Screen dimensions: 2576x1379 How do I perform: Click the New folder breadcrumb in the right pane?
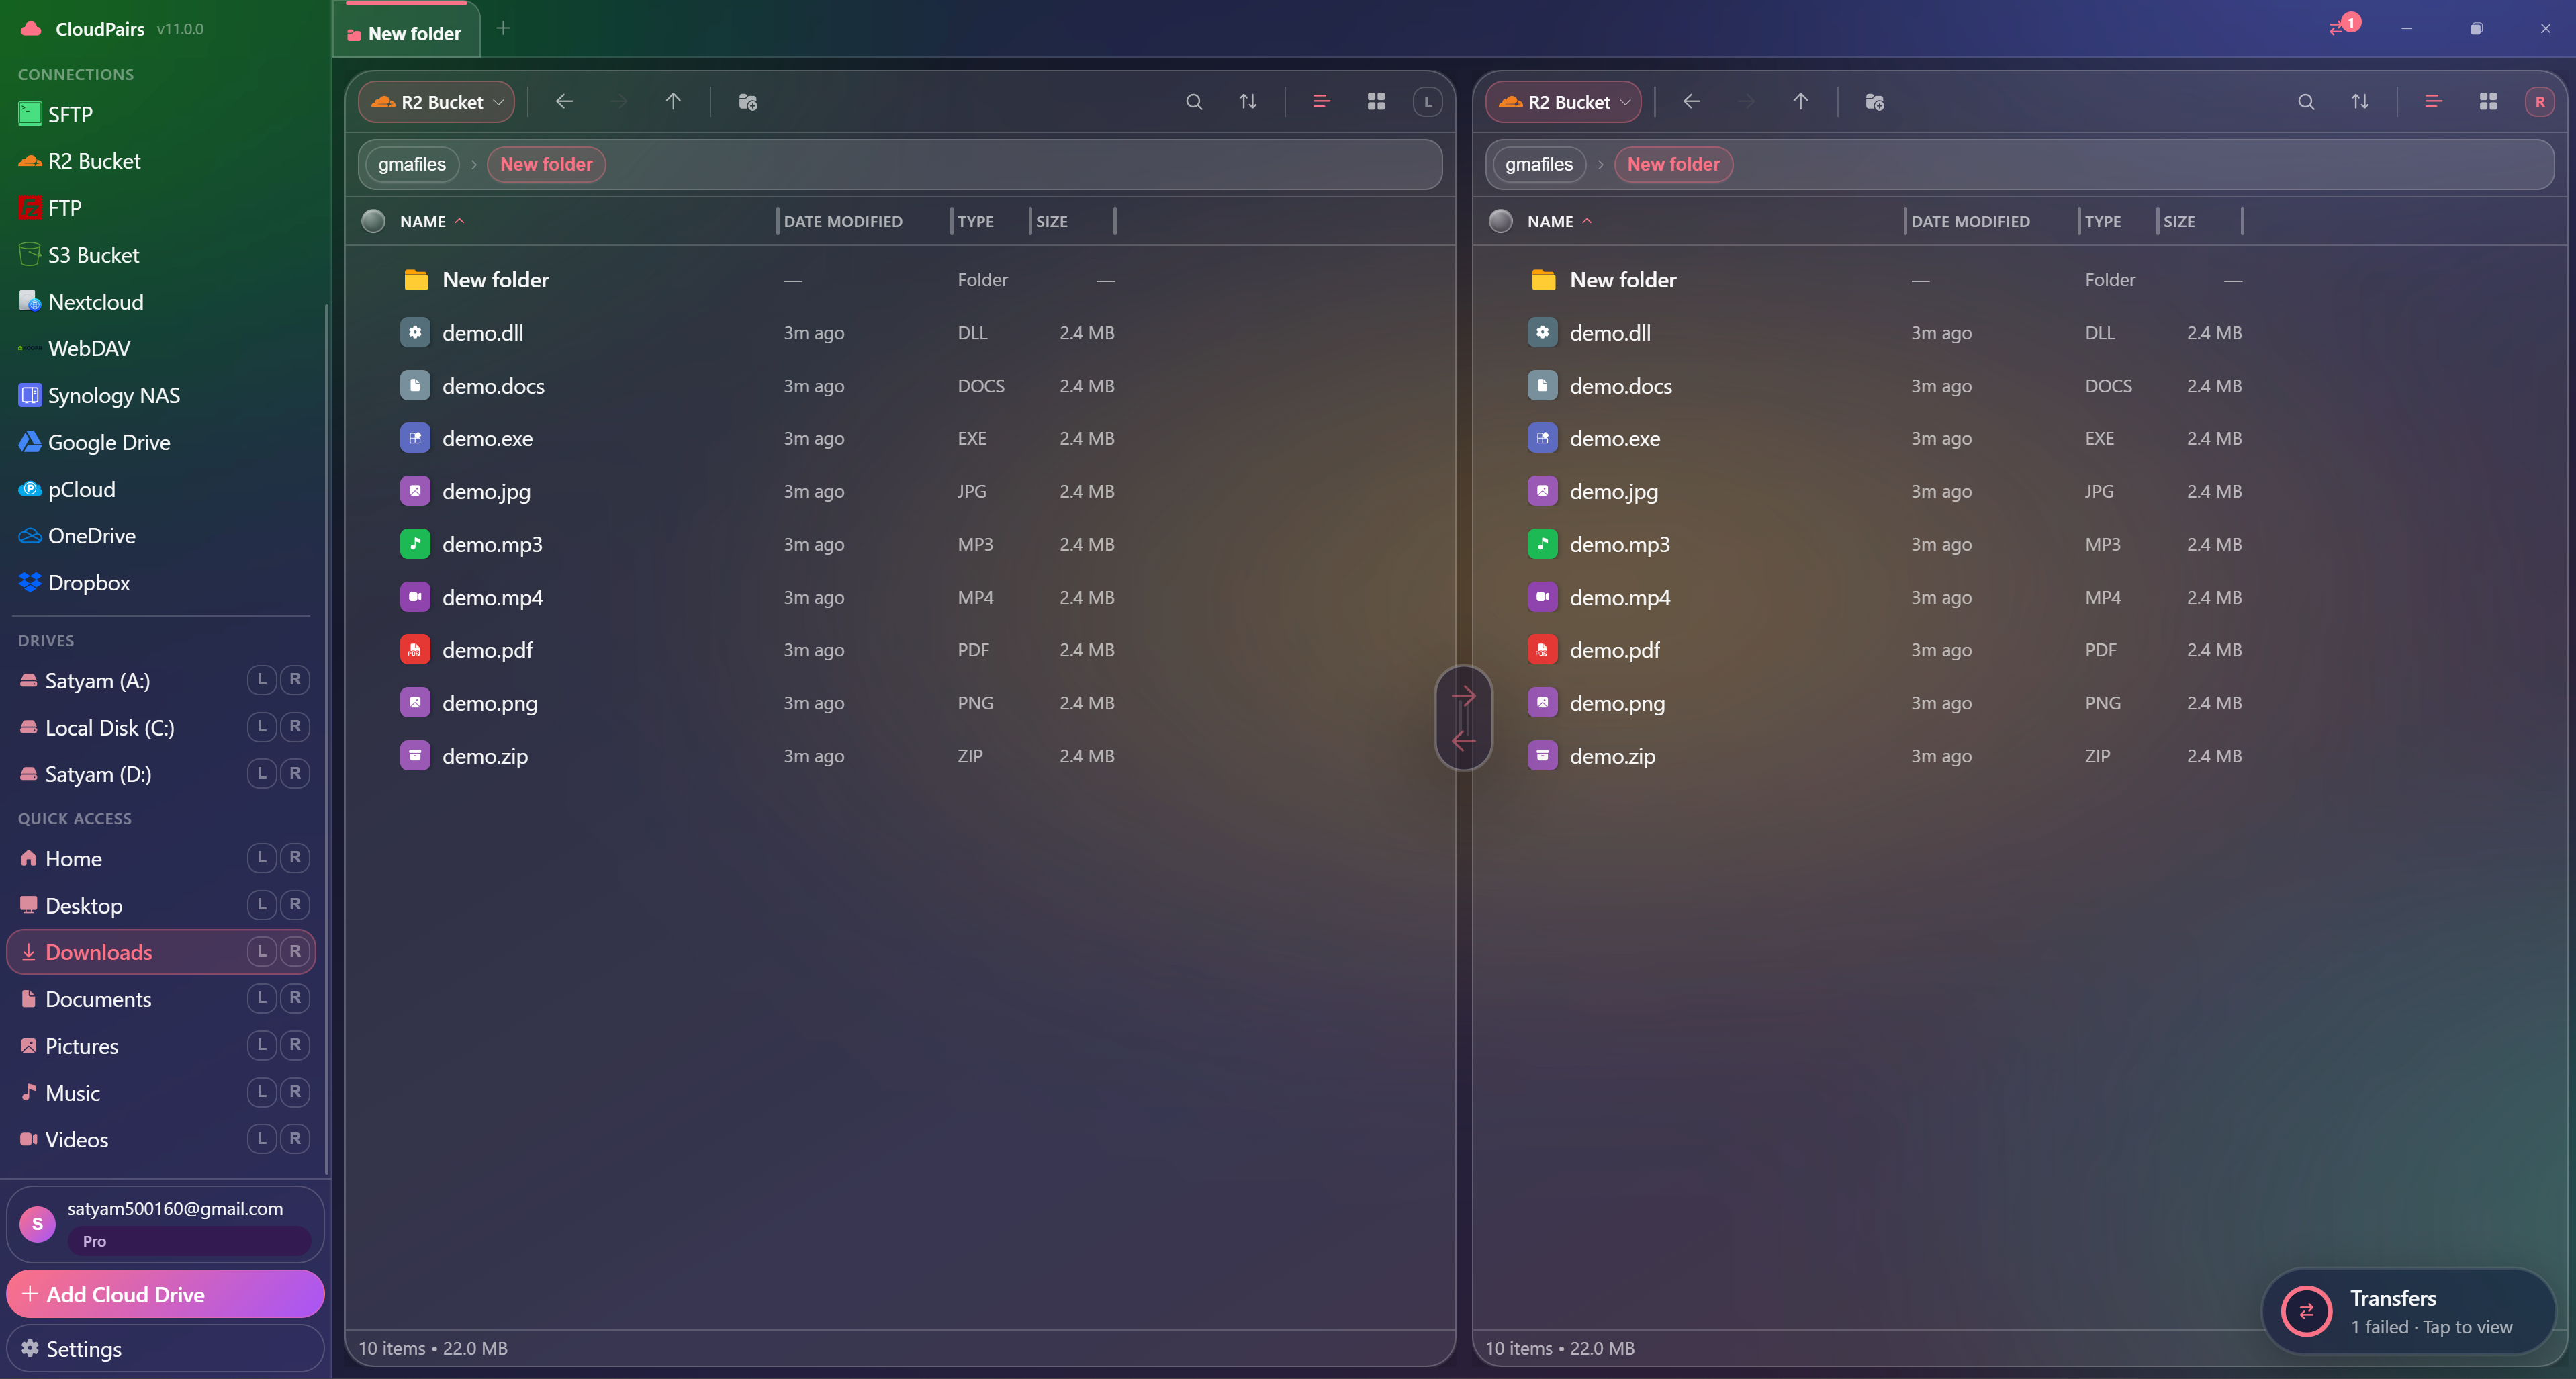[1673, 164]
